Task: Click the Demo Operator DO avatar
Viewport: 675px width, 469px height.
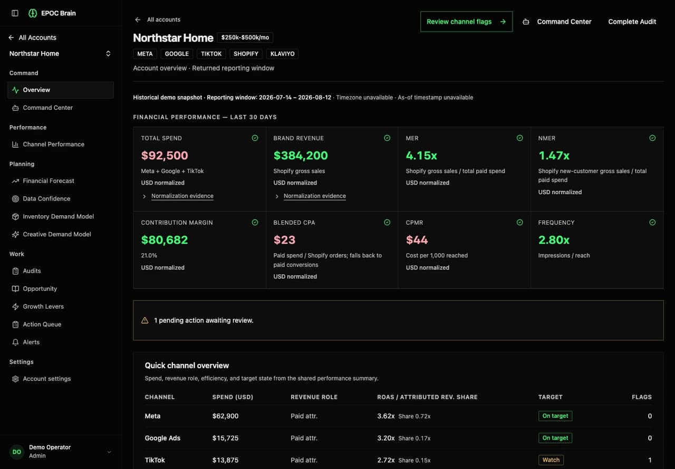Action: (x=17, y=452)
